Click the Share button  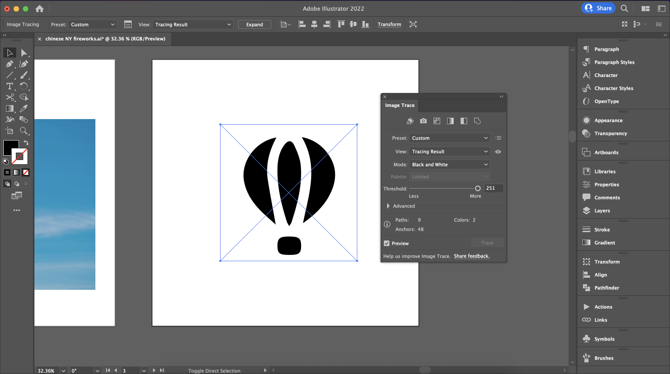[x=598, y=8]
